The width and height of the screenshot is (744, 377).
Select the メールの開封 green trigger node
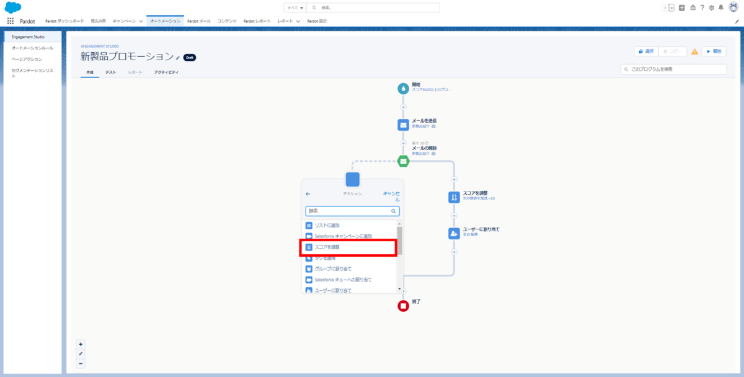[x=404, y=161]
